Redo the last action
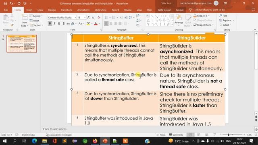The image size is (258, 145). (x=19, y=3)
